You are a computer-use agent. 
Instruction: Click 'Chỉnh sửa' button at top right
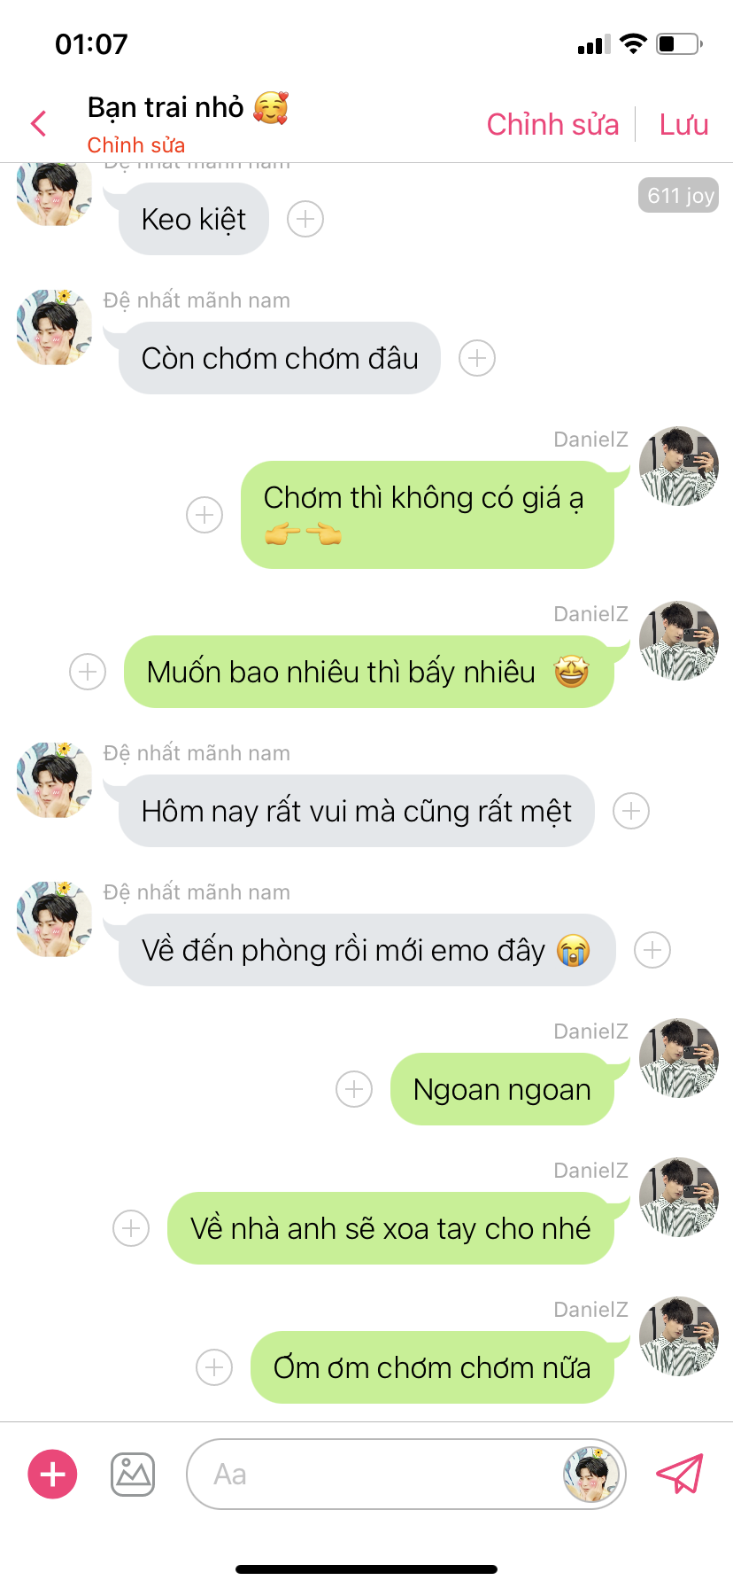tap(552, 124)
